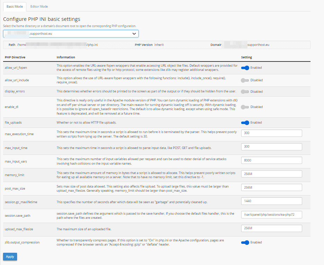
Task: Click the max_execution_time directive name
Action: click(19, 134)
